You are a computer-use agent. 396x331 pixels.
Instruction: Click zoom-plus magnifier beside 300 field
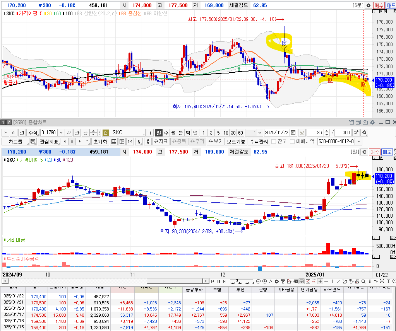pos(356,133)
